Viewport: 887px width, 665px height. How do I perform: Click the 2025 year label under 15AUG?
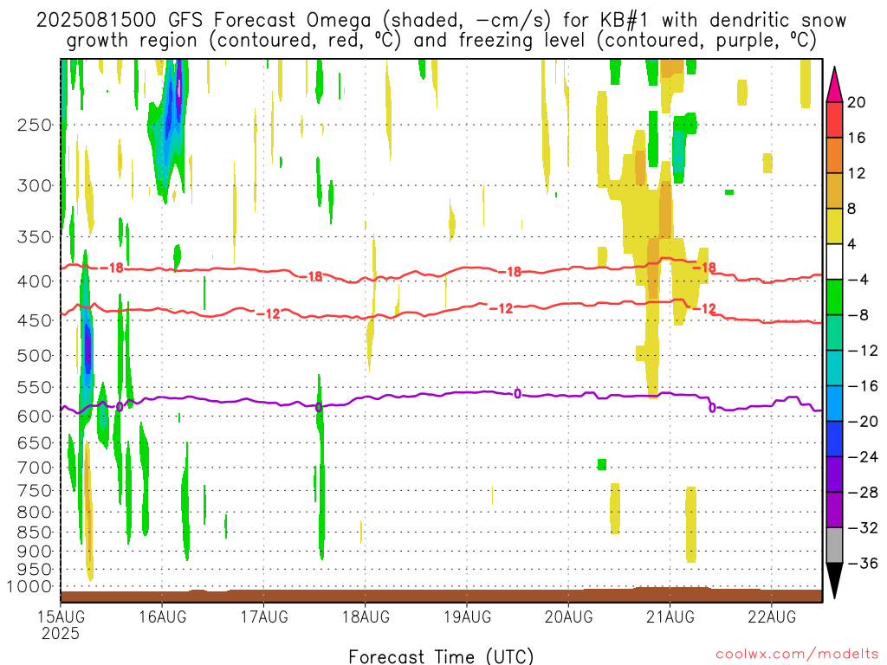click(61, 633)
